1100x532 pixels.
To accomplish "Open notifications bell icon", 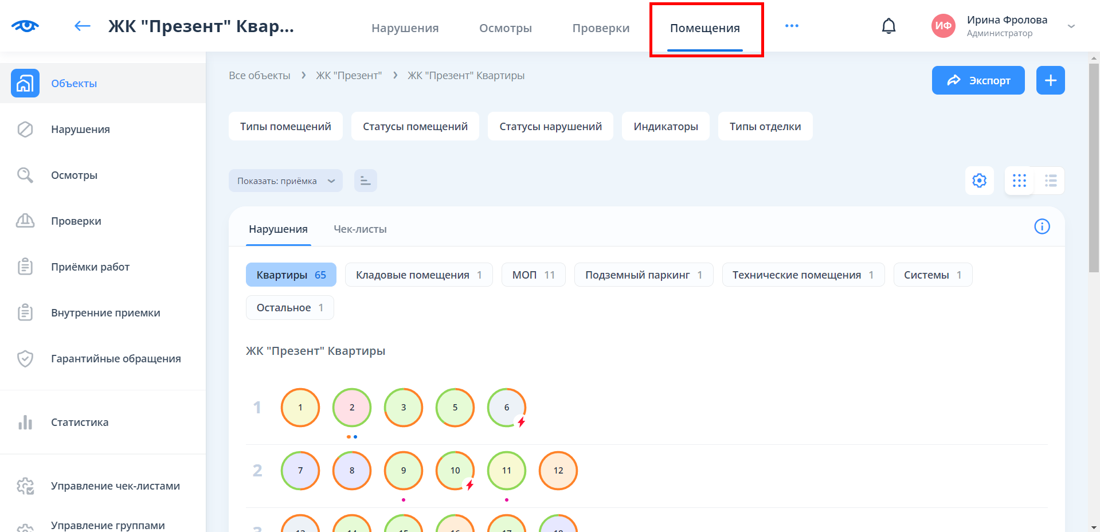I will tap(888, 26).
